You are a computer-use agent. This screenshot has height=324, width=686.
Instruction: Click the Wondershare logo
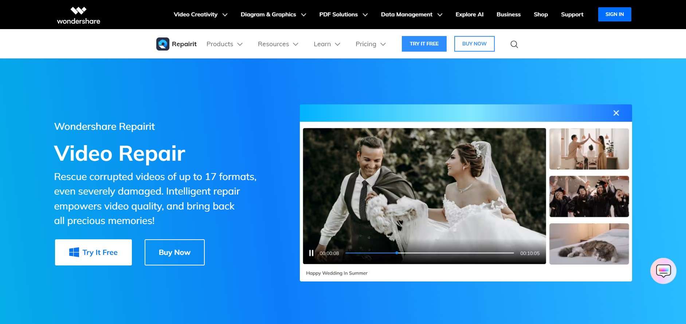click(78, 15)
